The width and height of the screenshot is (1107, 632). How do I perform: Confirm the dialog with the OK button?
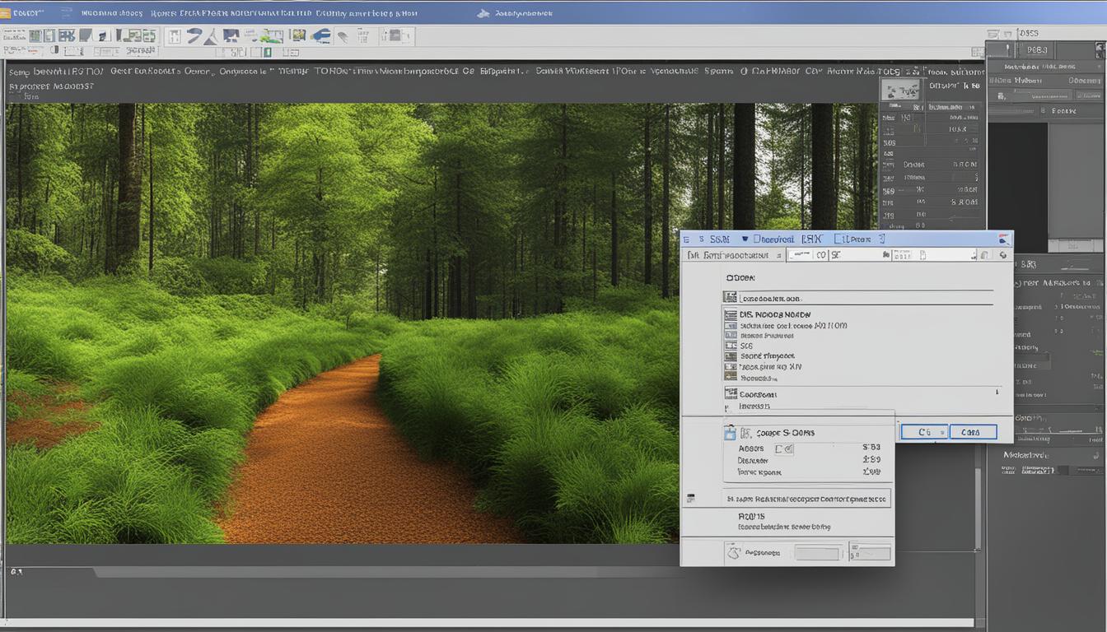click(x=924, y=431)
